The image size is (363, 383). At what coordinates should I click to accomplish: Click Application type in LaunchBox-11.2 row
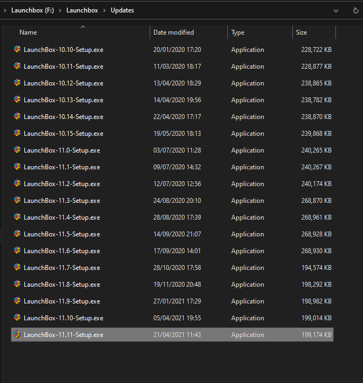click(x=247, y=184)
